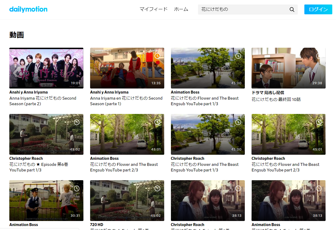Click the 13:35 duration badge
The image size is (336, 230).
tap(156, 83)
